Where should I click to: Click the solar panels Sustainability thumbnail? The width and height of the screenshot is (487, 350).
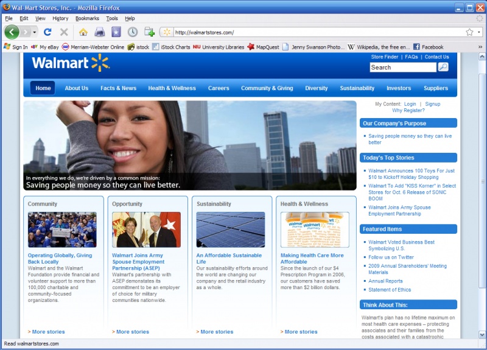tap(231, 229)
